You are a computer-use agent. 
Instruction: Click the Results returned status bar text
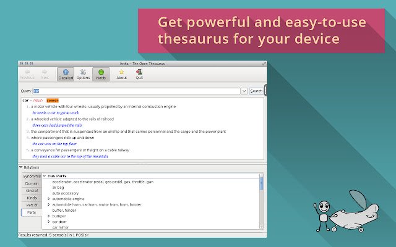[53, 235]
